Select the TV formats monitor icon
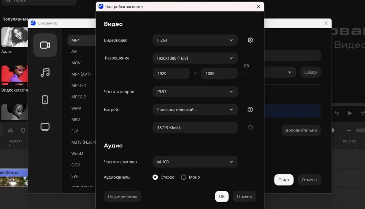Screen dimensions: 365x209 tap(45, 127)
